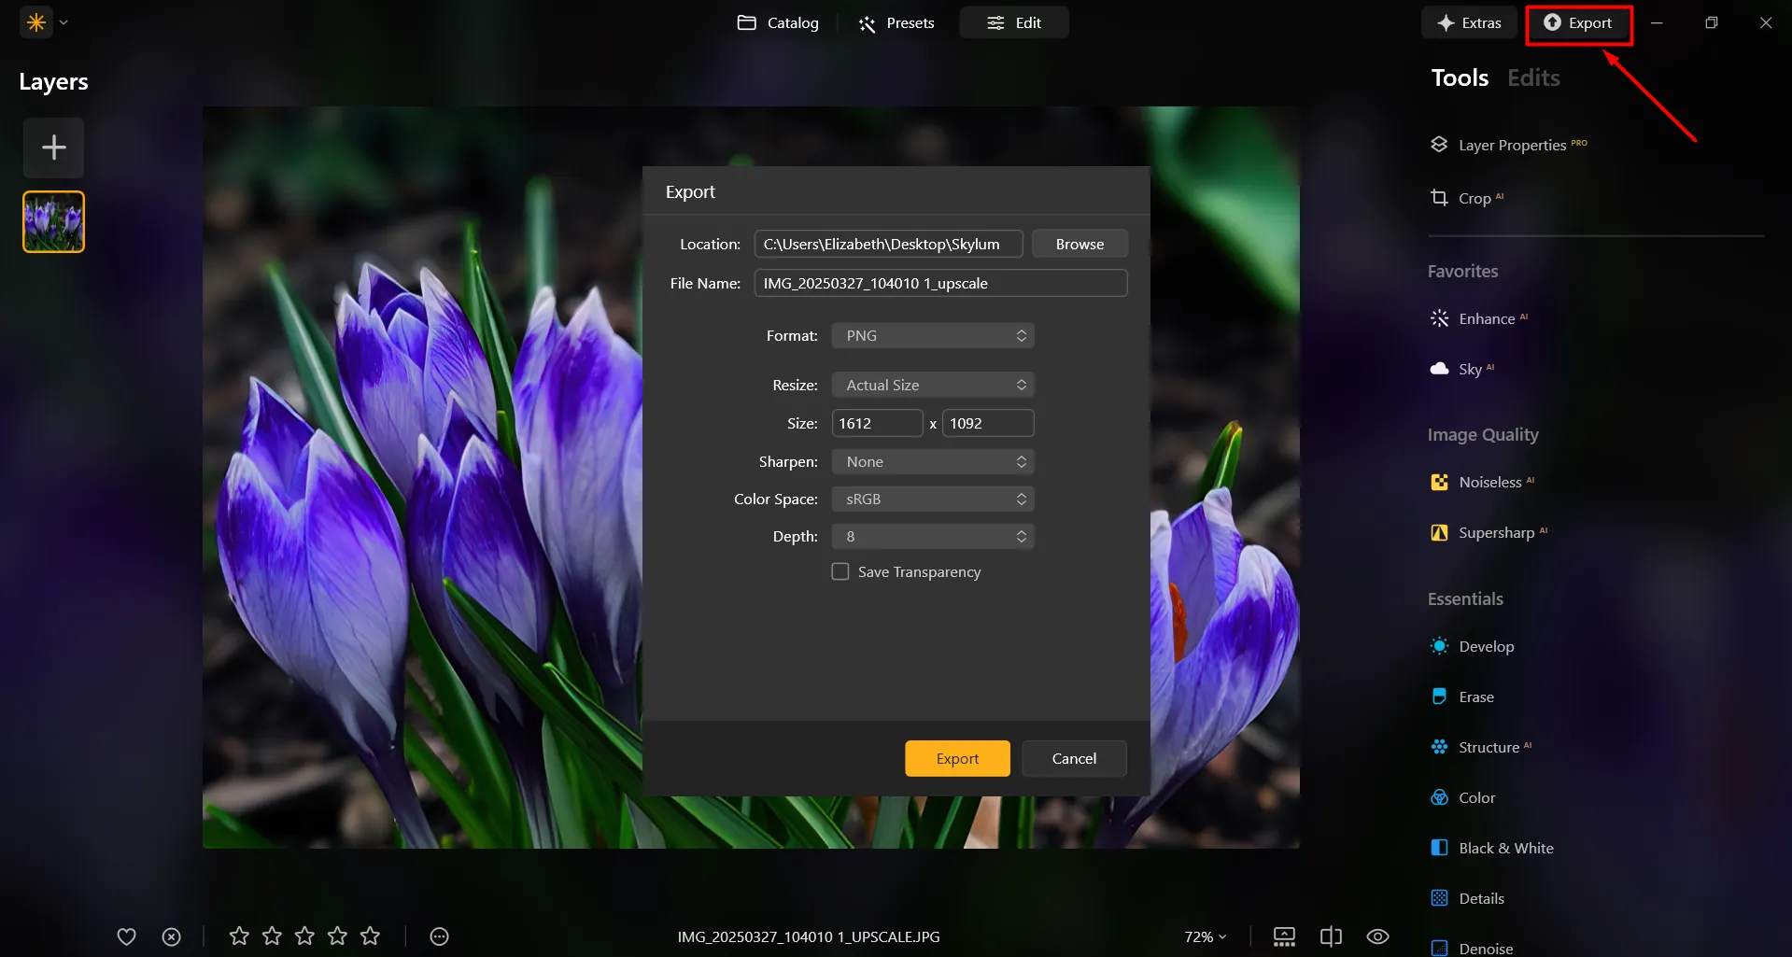Open the Depth dropdown showing 8

coord(933,536)
